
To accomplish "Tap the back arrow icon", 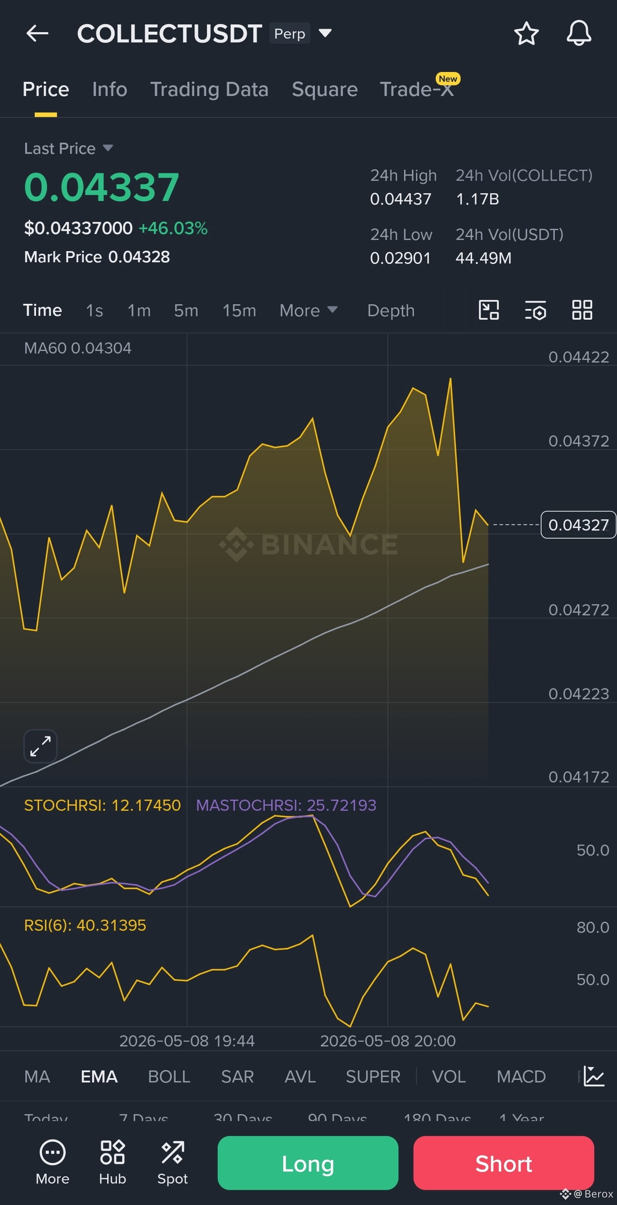I will point(37,33).
